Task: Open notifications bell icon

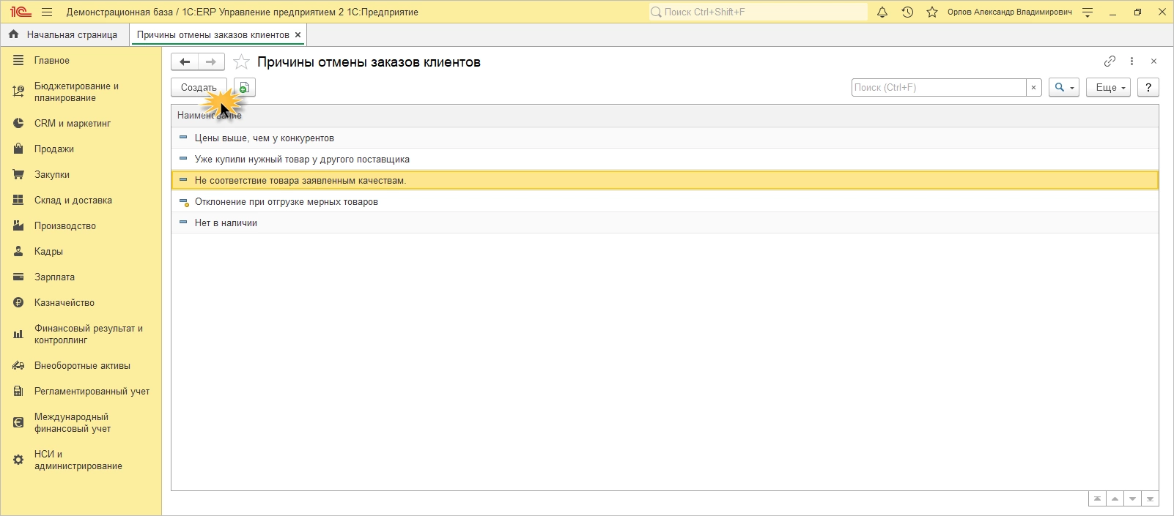Action: coord(882,12)
